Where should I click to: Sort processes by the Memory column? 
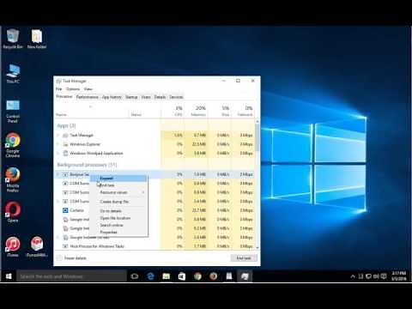pos(196,111)
